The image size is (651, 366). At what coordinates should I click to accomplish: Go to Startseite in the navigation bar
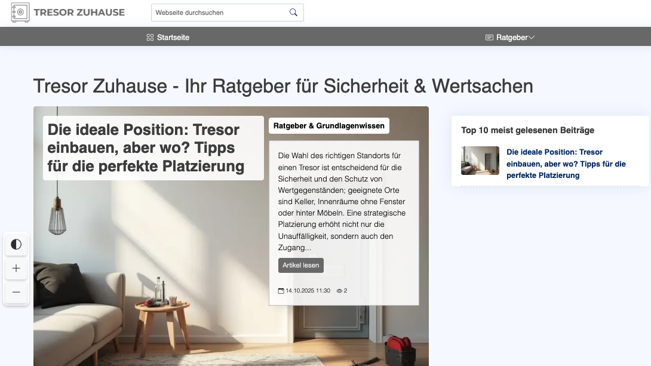pyautogui.click(x=173, y=38)
